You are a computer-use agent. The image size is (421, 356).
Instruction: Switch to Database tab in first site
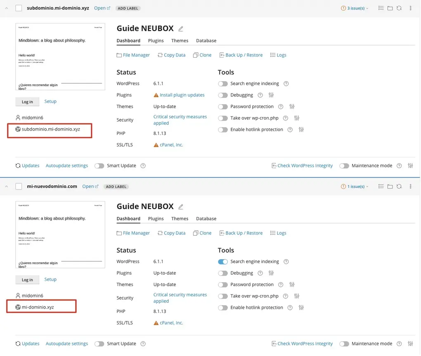tap(206, 40)
